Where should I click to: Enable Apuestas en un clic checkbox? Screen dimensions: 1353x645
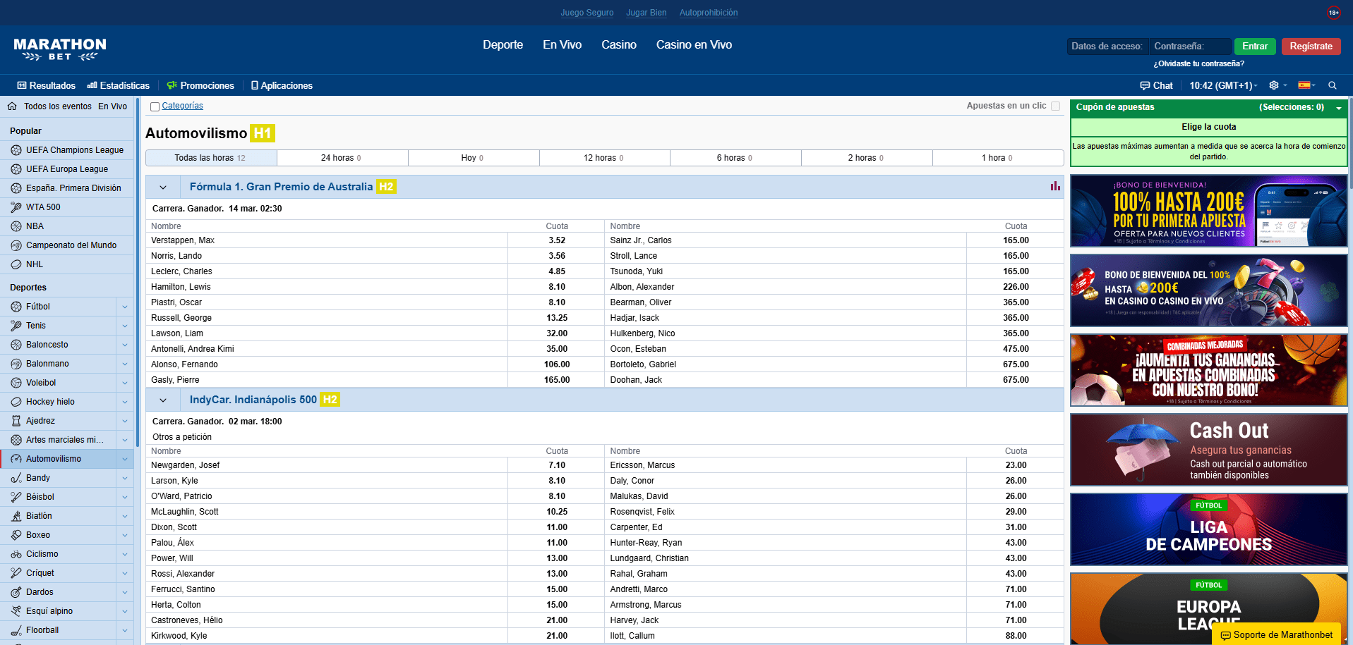1055,106
